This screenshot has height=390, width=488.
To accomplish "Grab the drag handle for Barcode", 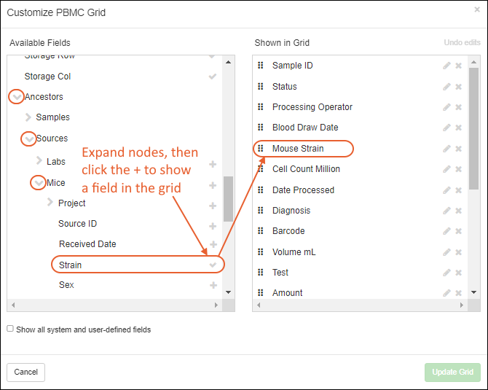I will [261, 231].
